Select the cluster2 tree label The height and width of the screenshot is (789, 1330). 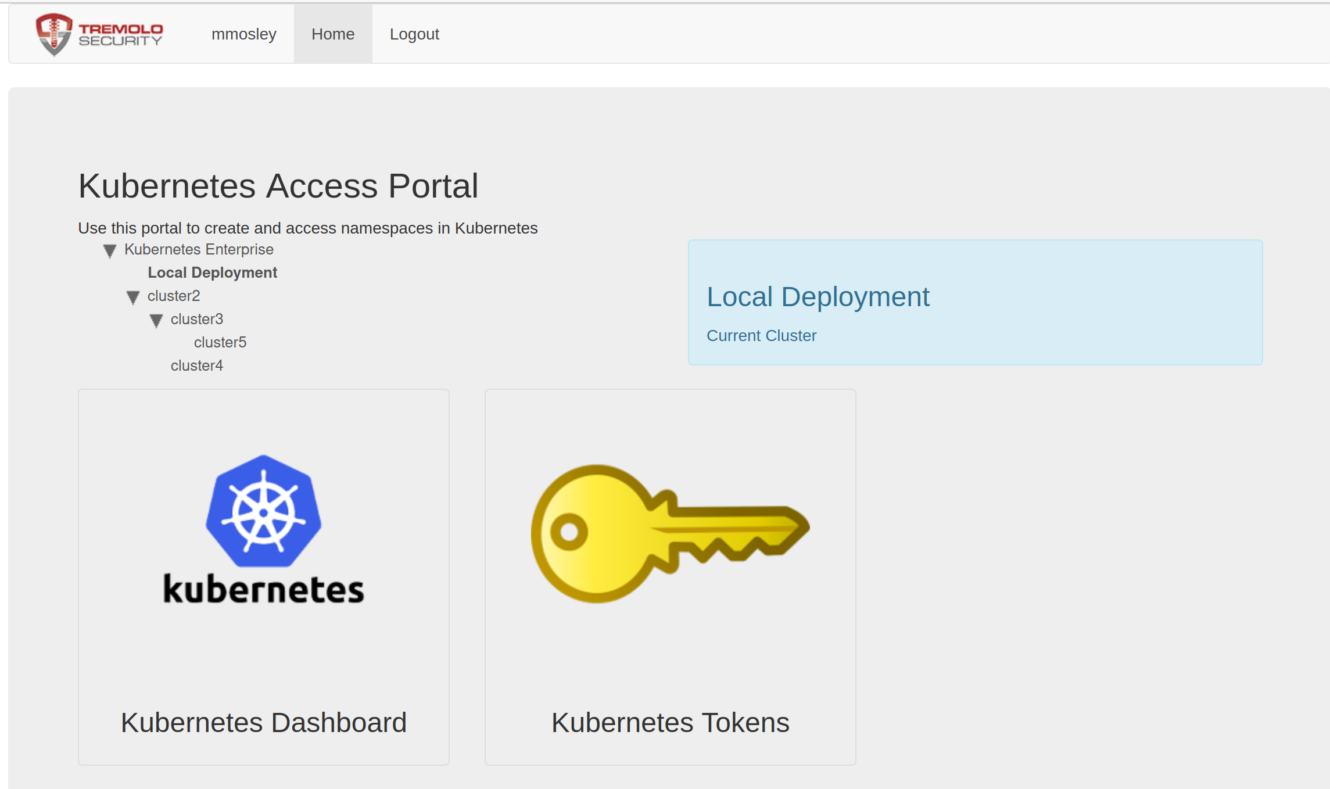click(x=173, y=296)
